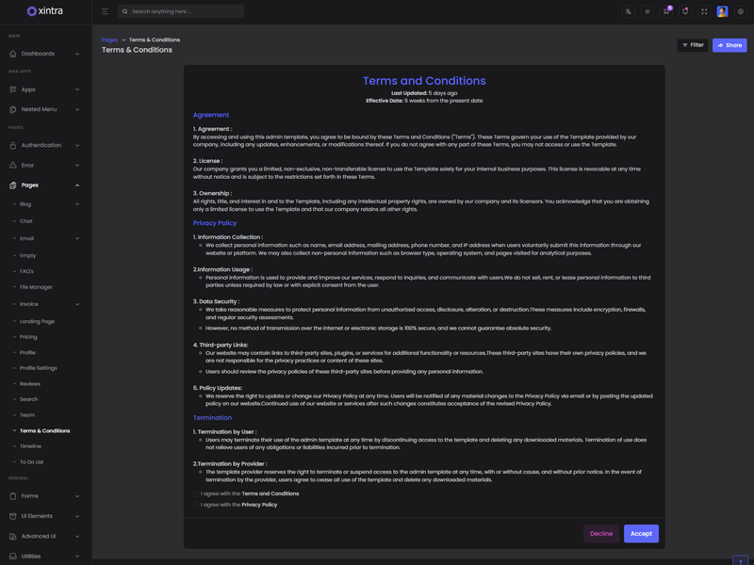This screenshot has height=565, width=754.
Task: Check 'I agree with the Terms and Conditions'
Action: click(196, 493)
